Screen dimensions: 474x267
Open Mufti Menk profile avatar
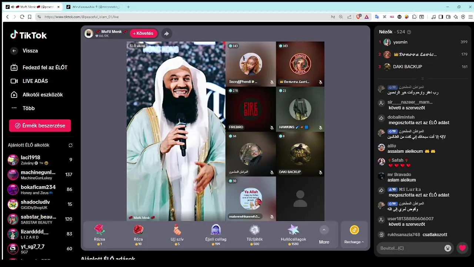(89, 33)
